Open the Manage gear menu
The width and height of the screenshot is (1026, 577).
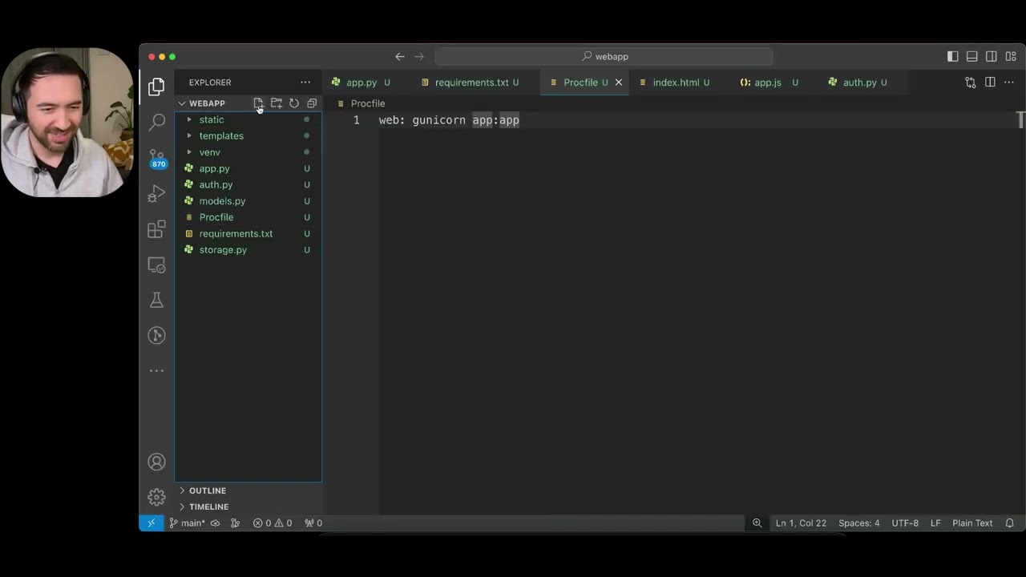click(x=156, y=497)
